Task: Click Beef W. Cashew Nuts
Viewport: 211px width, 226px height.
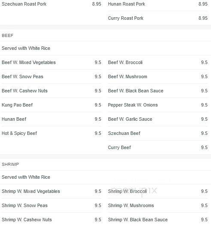Action: click(24, 91)
